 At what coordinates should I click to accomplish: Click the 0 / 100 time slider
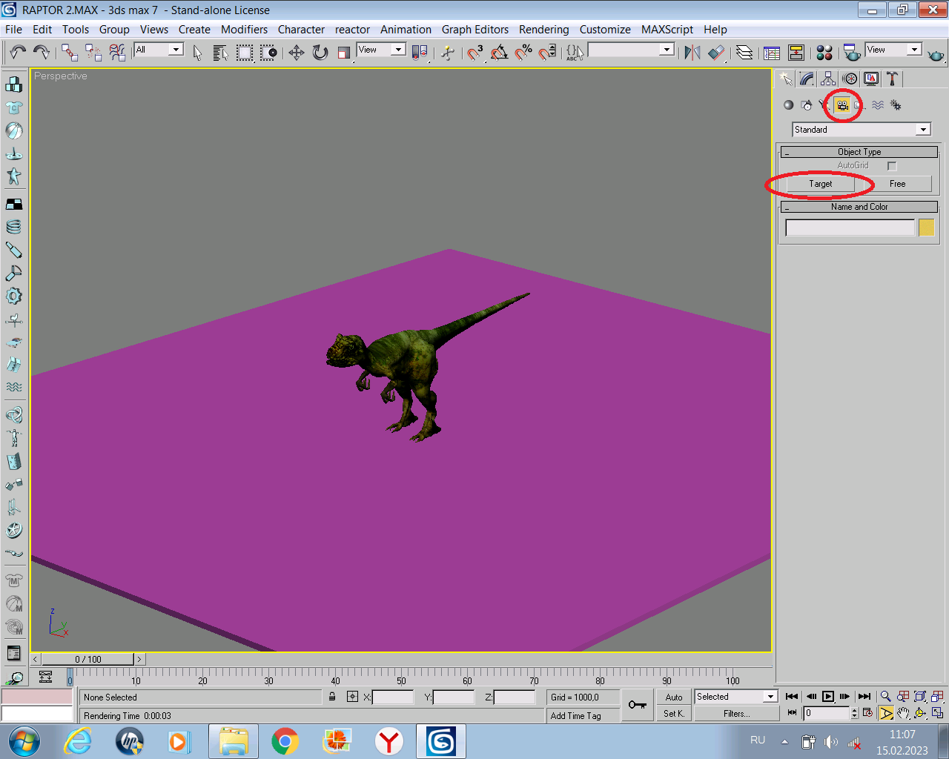tap(88, 659)
